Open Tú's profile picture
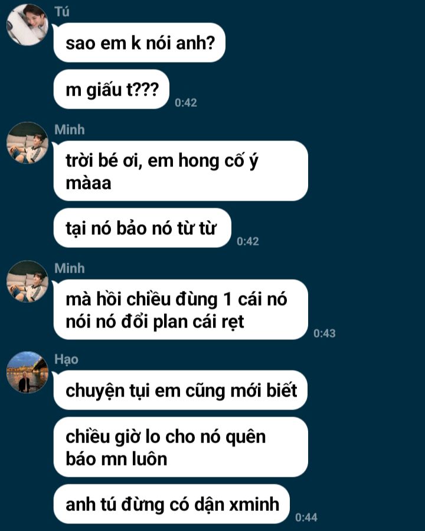Image resolution: width=425 pixels, height=531 pixels. click(28, 25)
